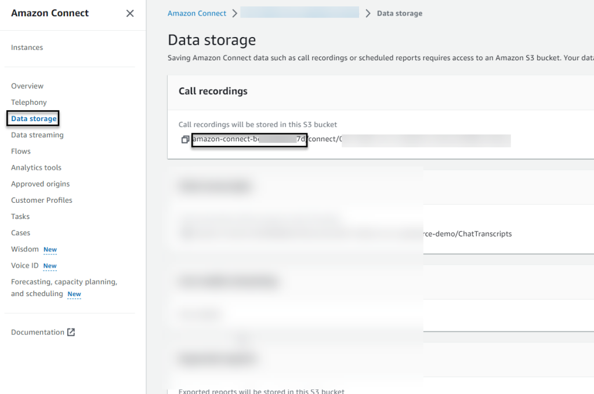Select Tasks in the sidebar
Image resolution: width=594 pixels, height=394 pixels.
[x=20, y=216]
